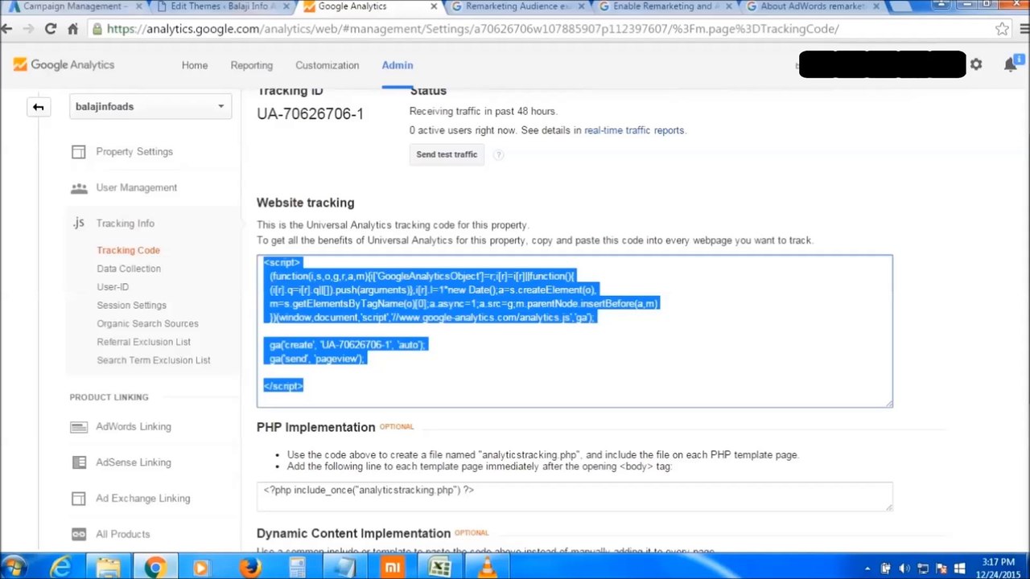Viewport: 1030px width, 579px height.
Task: Open All Products
Action: [122, 534]
